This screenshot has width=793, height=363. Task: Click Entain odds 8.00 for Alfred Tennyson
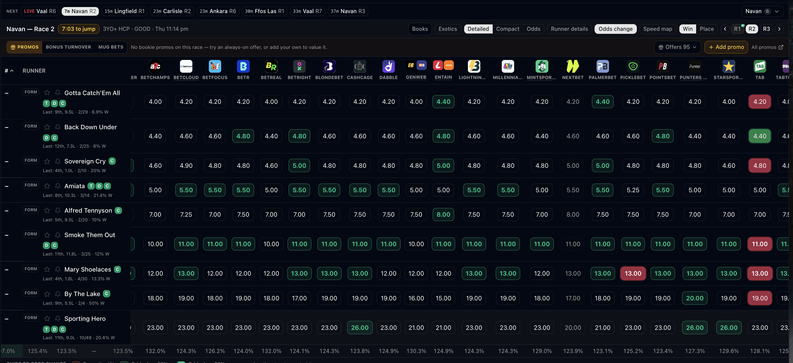pos(443,215)
